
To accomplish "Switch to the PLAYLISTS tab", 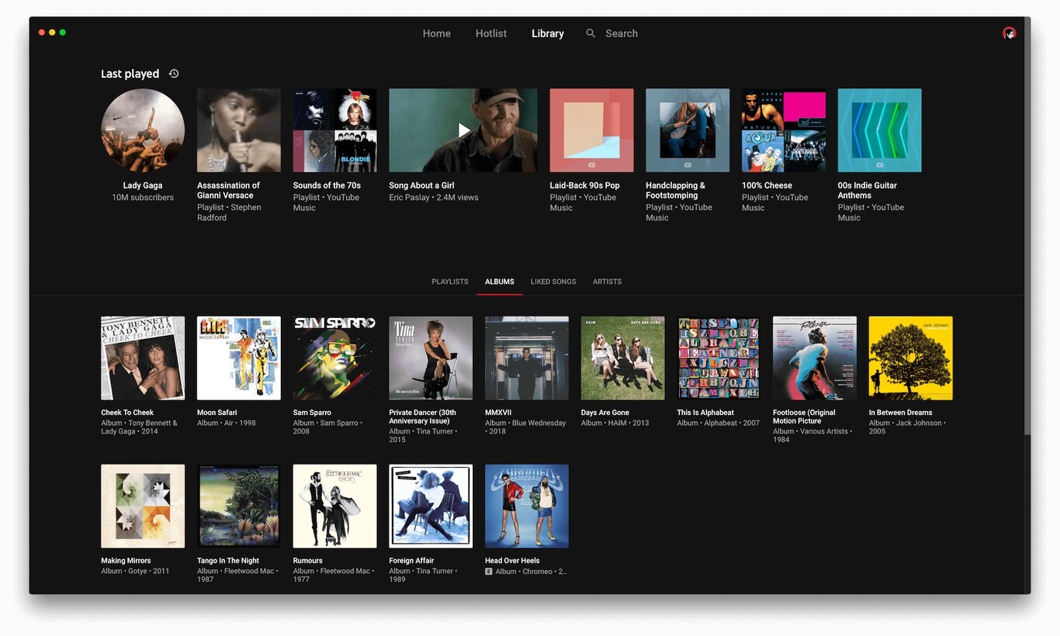I will 449,282.
